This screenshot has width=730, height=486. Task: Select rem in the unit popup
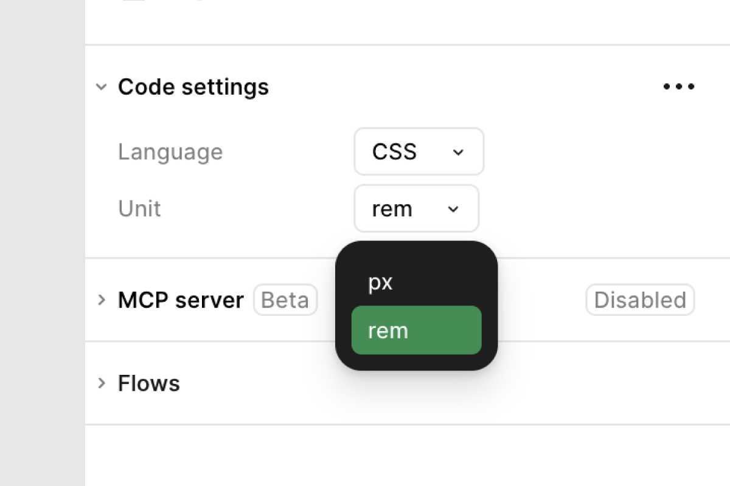[x=416, y=330]
